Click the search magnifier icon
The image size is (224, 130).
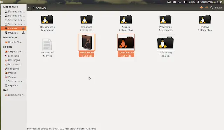click(x=212, y=8)
